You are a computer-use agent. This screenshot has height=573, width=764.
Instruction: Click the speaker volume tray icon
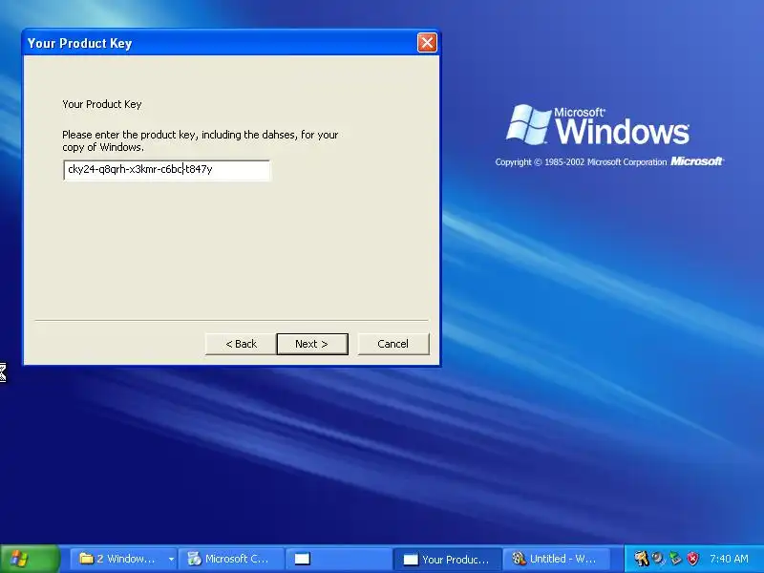[658, 559]
